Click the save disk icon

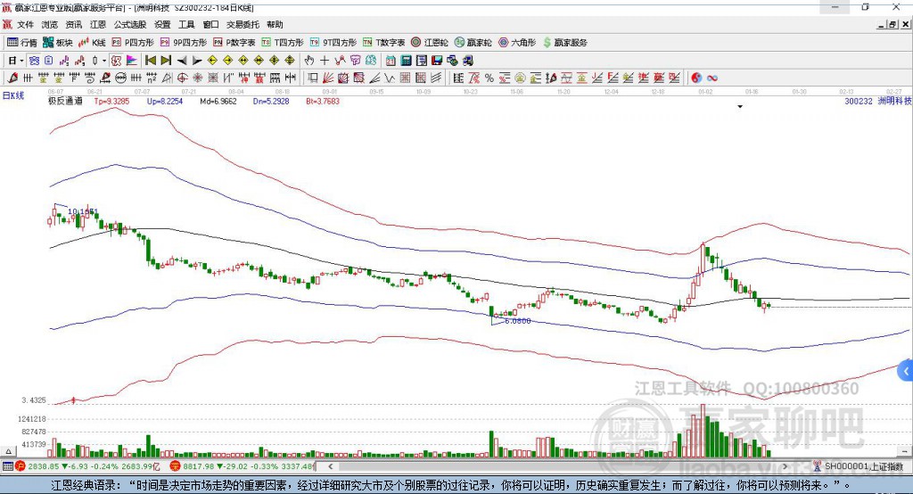point(437,61)
